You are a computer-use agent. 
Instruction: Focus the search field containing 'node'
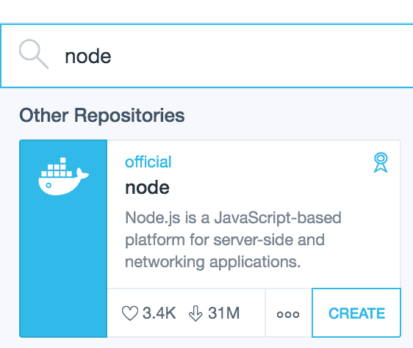click(206, 56)
